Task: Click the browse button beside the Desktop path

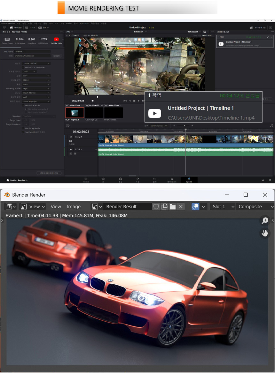Action: pyautogui.click(x=56, y=56)
